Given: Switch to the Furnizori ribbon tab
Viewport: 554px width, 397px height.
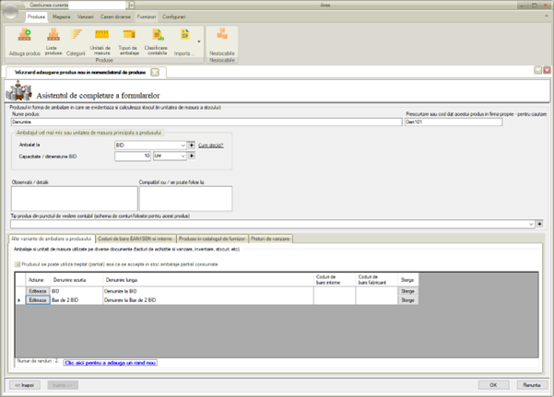Looking at the screenshot, I should [147, 17].
